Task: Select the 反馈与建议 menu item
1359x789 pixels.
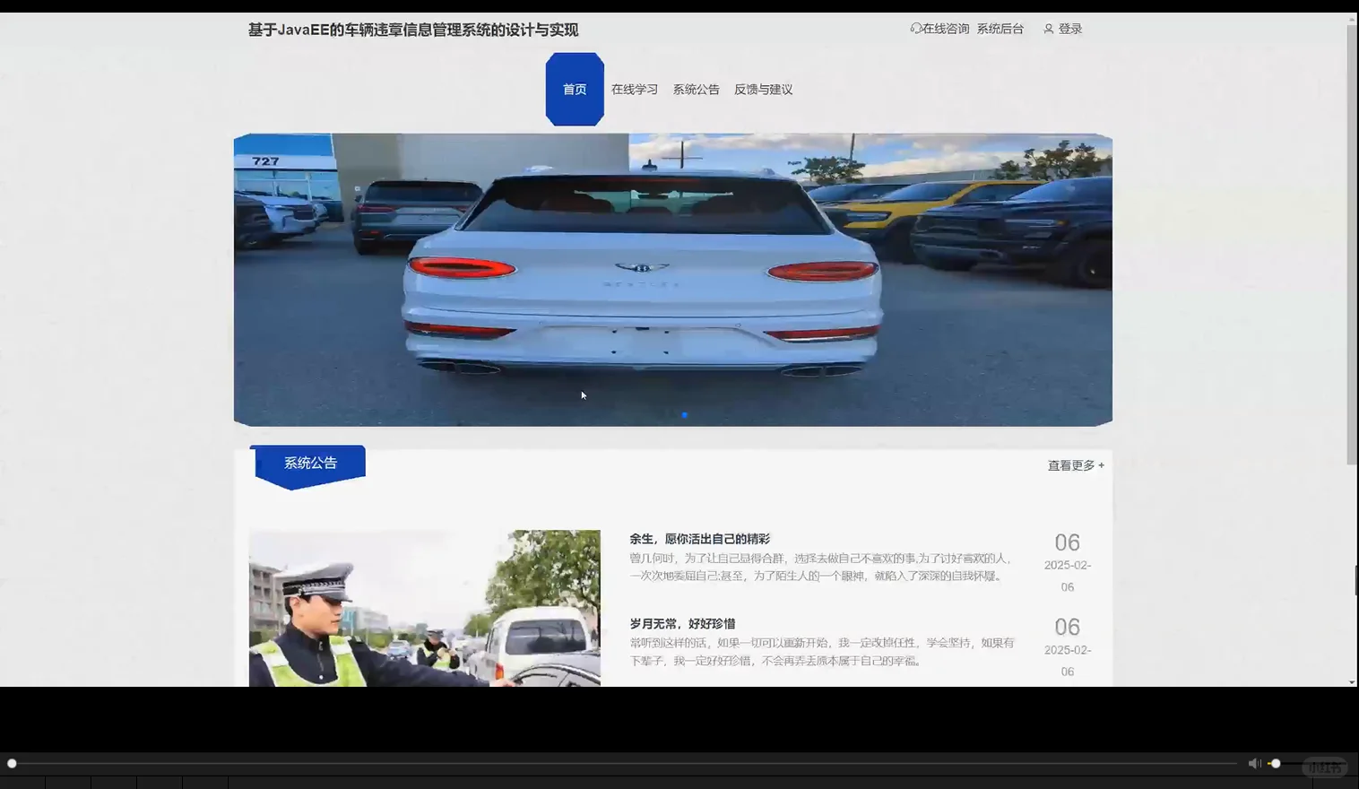Action: coord(763,89)
